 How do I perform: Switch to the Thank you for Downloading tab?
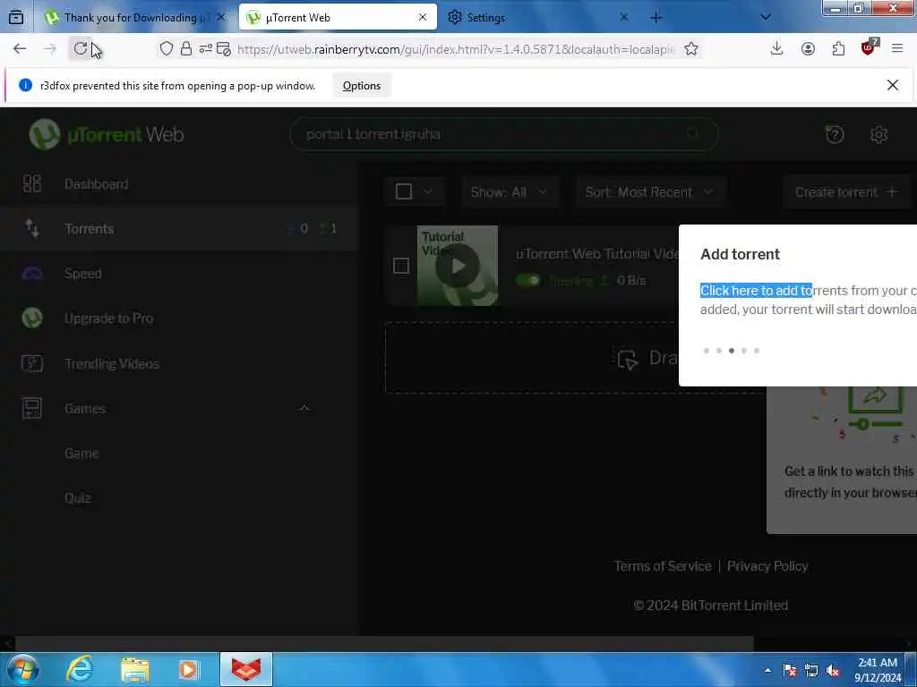pyautogui.click(x=136, y=18)
